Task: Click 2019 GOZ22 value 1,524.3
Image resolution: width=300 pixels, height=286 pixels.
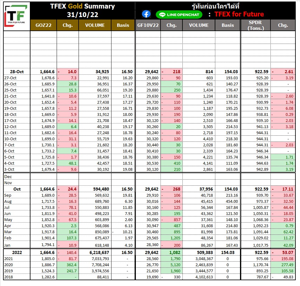Action: (x=48, y=271)
